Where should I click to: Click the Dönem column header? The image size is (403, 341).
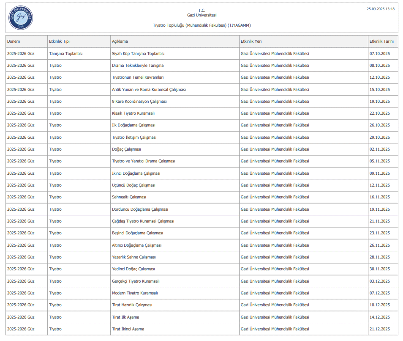[x=14, y=41]
